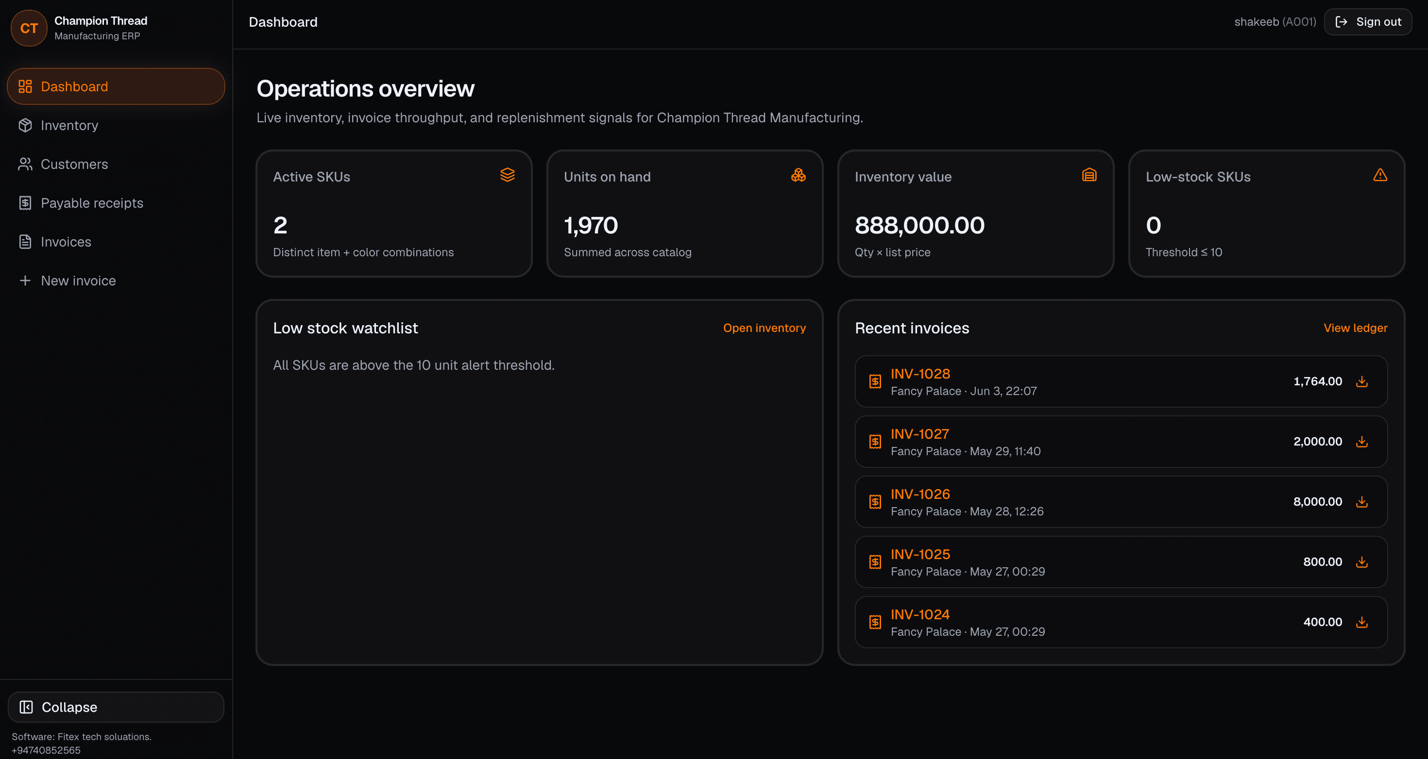Click the user label shakeeb (A001)
Screen dimensions: 1428x759
[1275, 22]
